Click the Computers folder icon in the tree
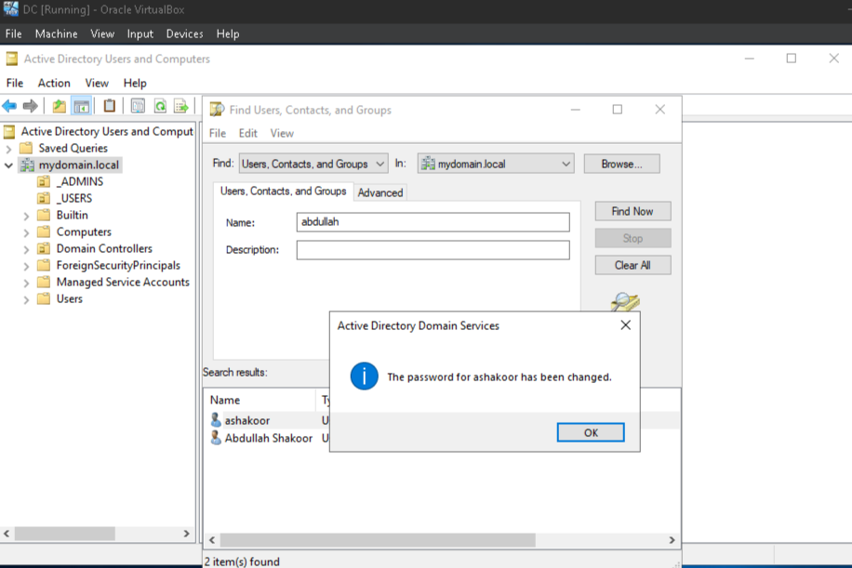The image size is (852, 568). [44, 231]
